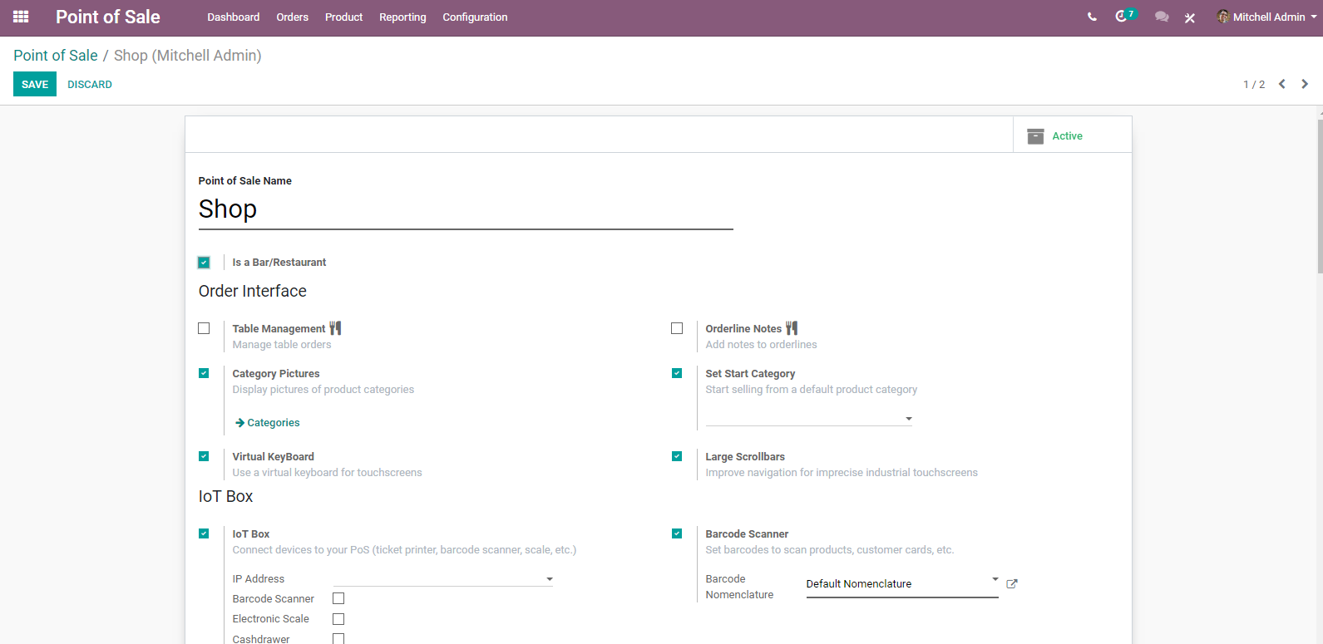Click the 1 / 2 pager counter
Screen dimensions: 1323x644
coord(1254,85)
